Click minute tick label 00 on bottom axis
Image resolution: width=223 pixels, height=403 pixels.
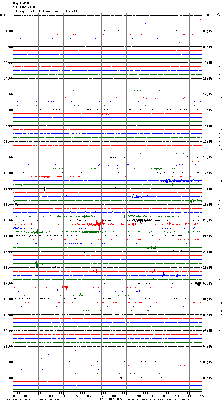13,396
